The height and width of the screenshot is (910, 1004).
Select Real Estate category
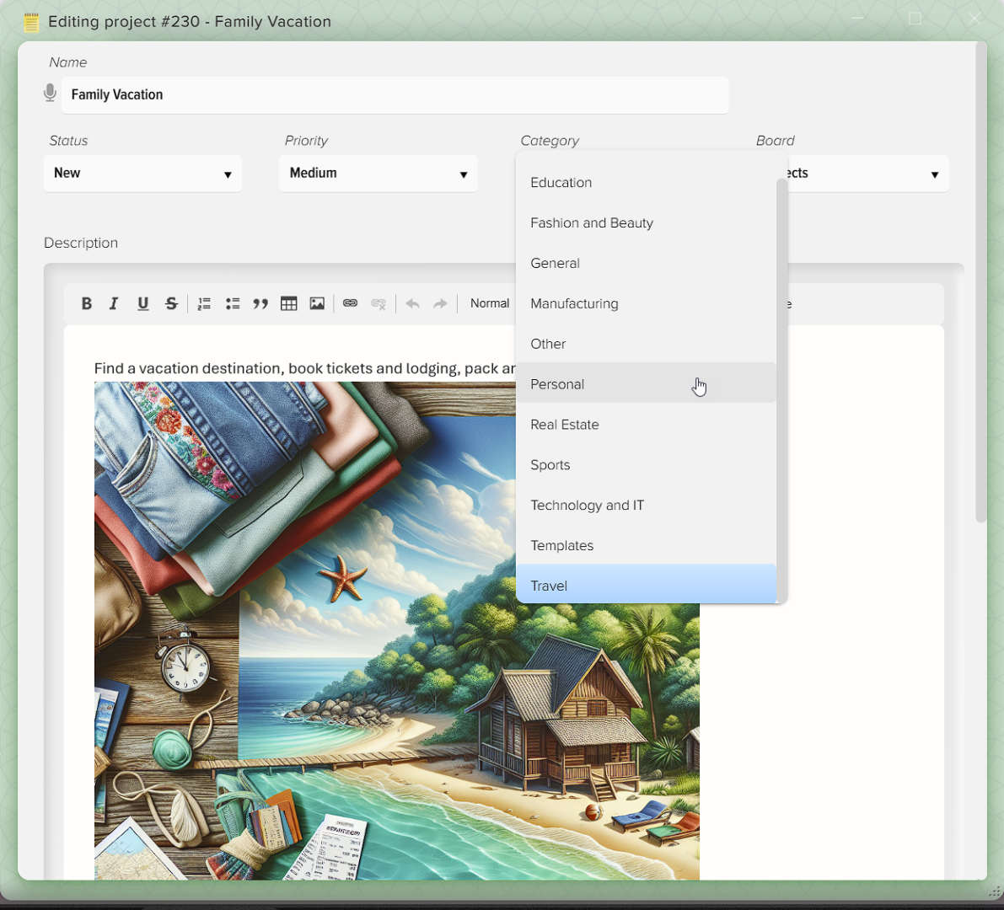[646, 425]
